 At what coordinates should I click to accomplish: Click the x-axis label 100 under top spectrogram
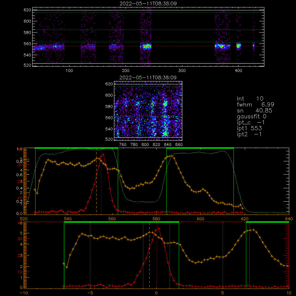click(x=69, y=71)
